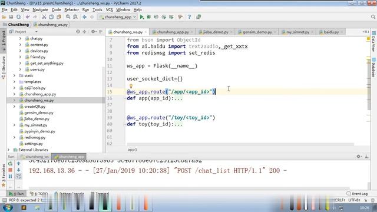Select settings.py in project tree
This screenshot has height=212, width=377.
(x=34, y=144)
